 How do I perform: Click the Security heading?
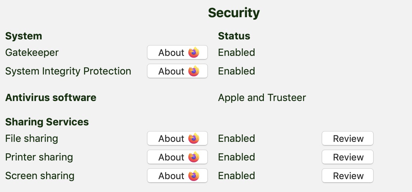pos(234,13)
